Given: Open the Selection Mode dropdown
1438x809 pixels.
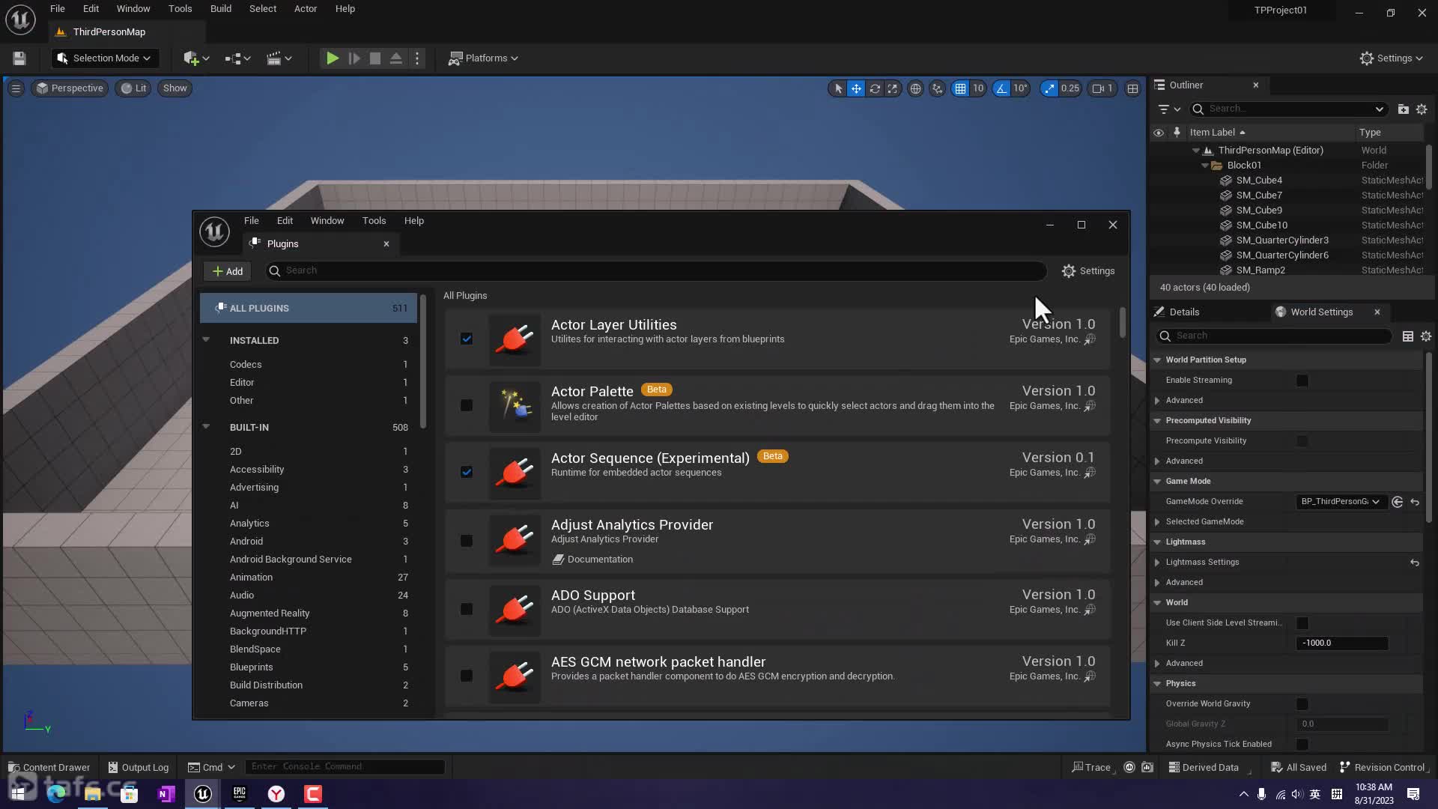Looking at the screenshot, I should [105, 58].
